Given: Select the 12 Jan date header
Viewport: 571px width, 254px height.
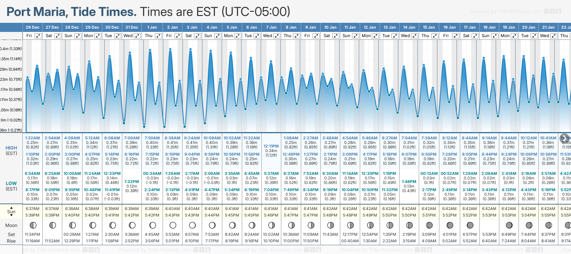Looking at the screenshot, I should click(370, 27).
